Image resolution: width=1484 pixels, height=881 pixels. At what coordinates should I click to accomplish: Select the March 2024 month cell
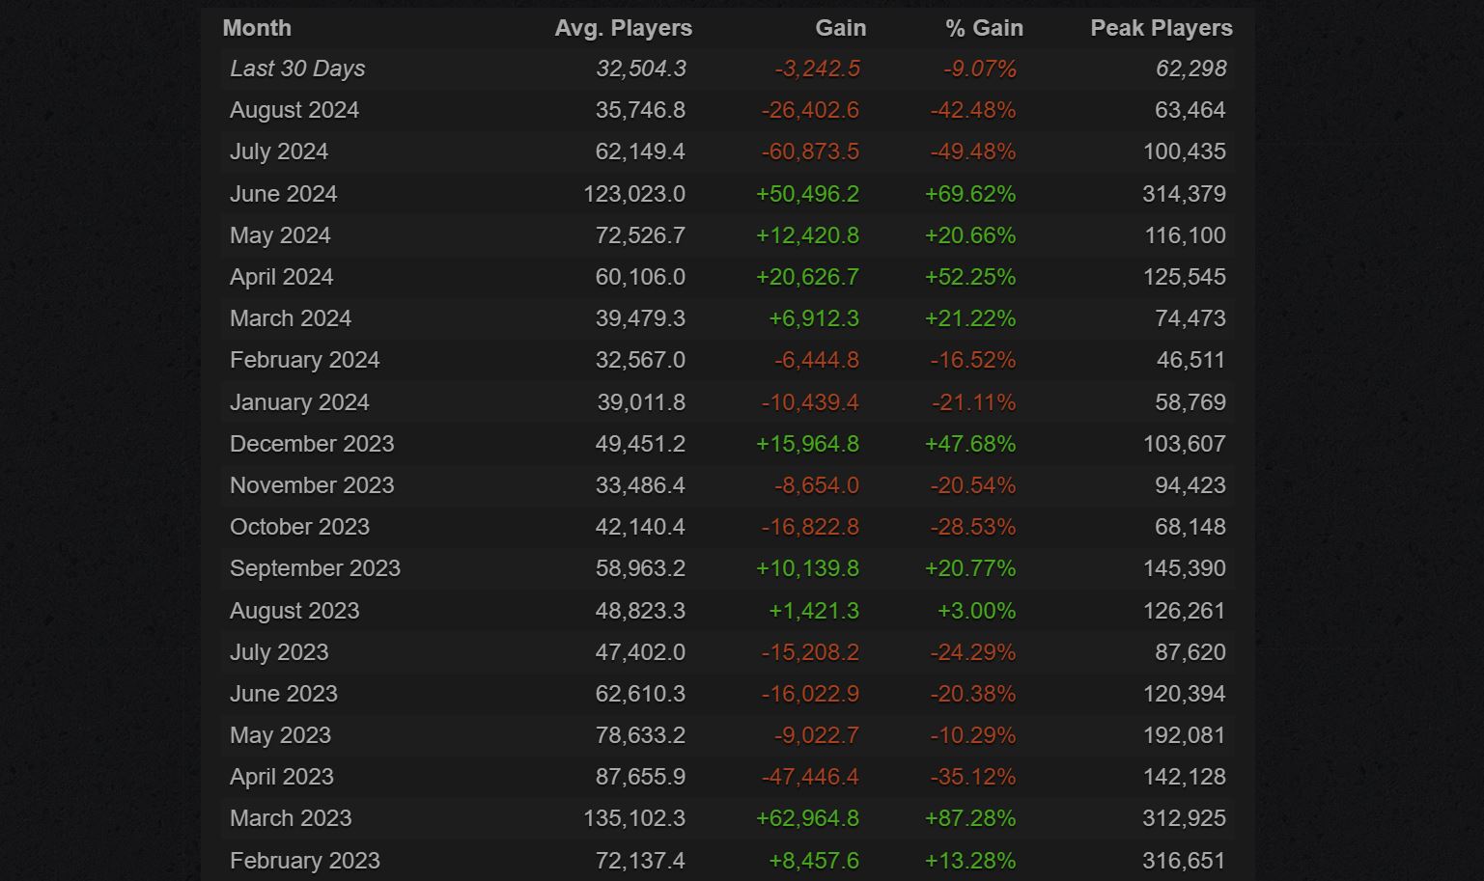(x=291, y=318)
